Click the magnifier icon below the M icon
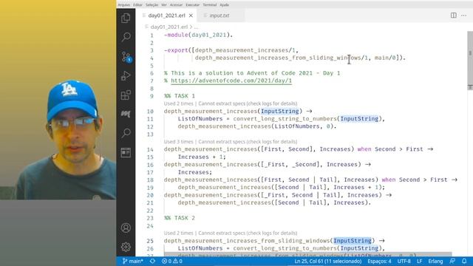 coord(126,133)
